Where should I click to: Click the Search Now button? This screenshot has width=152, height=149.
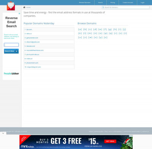(11, 51)
